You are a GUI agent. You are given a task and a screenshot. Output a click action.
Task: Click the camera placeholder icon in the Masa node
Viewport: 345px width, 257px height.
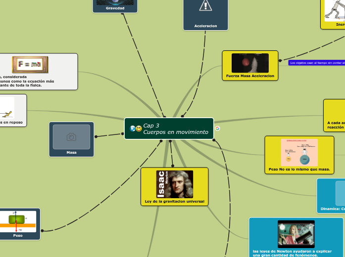coord(71,137)
